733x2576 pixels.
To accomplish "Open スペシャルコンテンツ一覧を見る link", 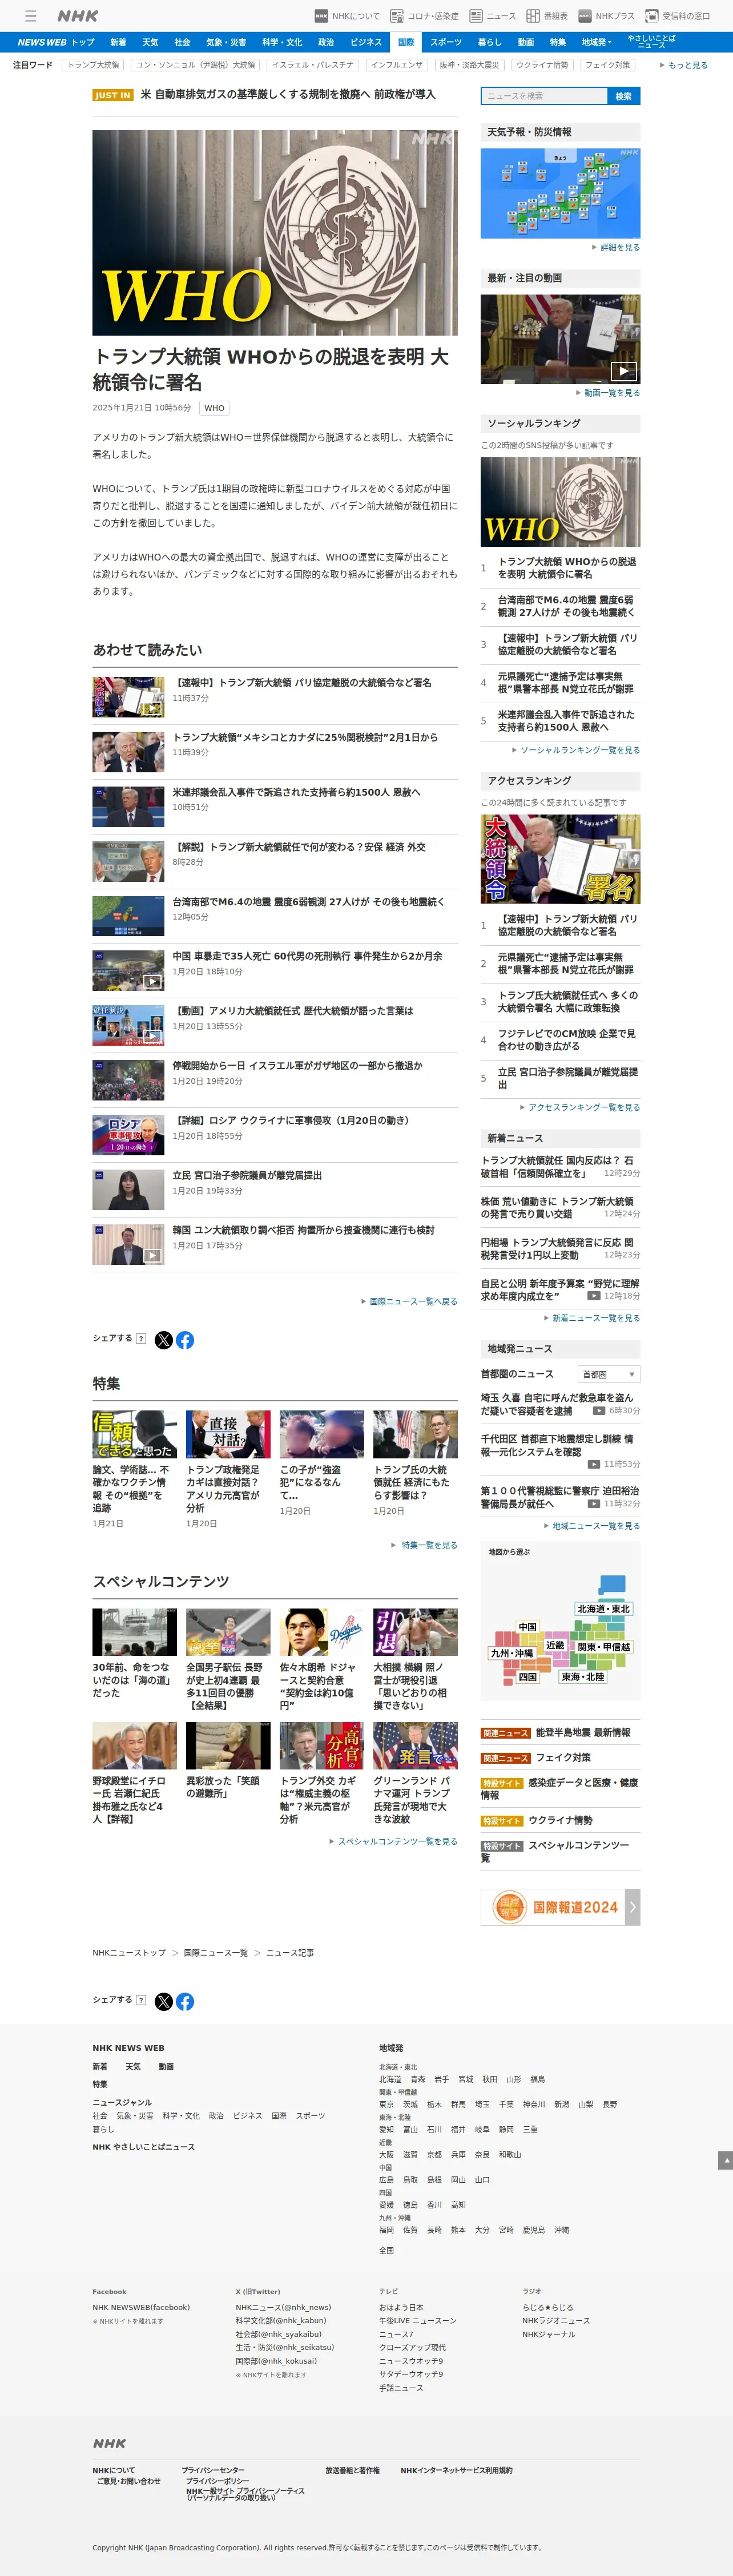I will point(393,1841).
